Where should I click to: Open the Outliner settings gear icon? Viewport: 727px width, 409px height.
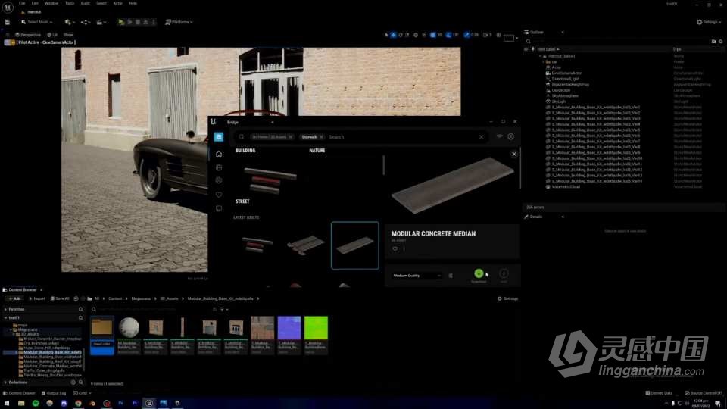720,41
